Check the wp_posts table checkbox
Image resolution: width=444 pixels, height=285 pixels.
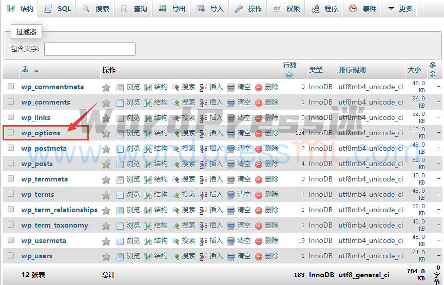(x=11, y=163)
